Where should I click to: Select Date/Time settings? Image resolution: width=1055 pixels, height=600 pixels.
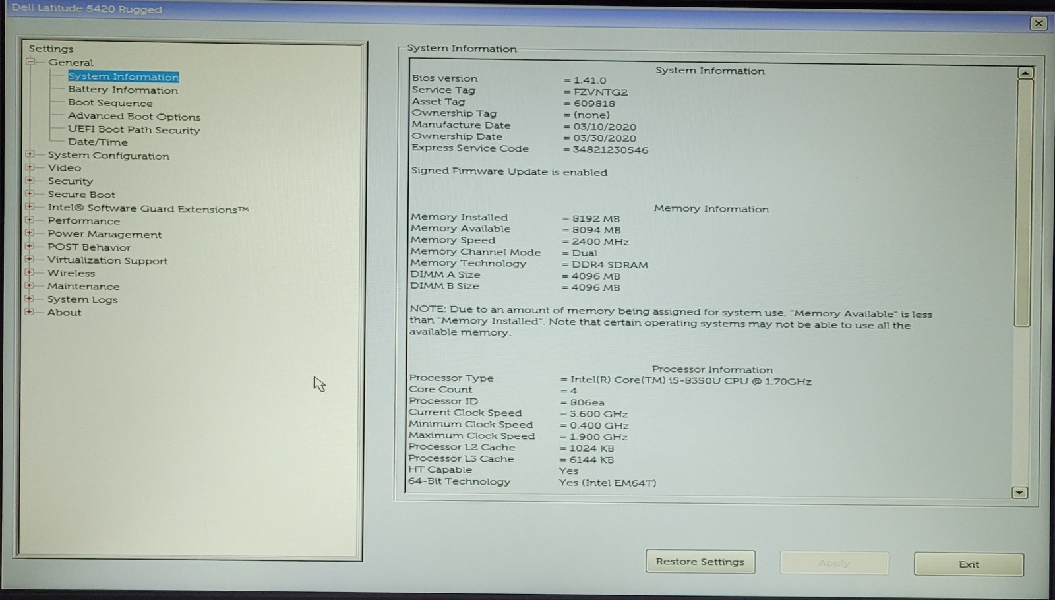coord(98,142)
